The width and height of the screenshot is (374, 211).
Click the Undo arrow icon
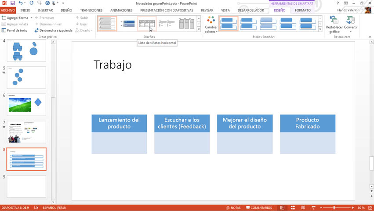[20, 3]
